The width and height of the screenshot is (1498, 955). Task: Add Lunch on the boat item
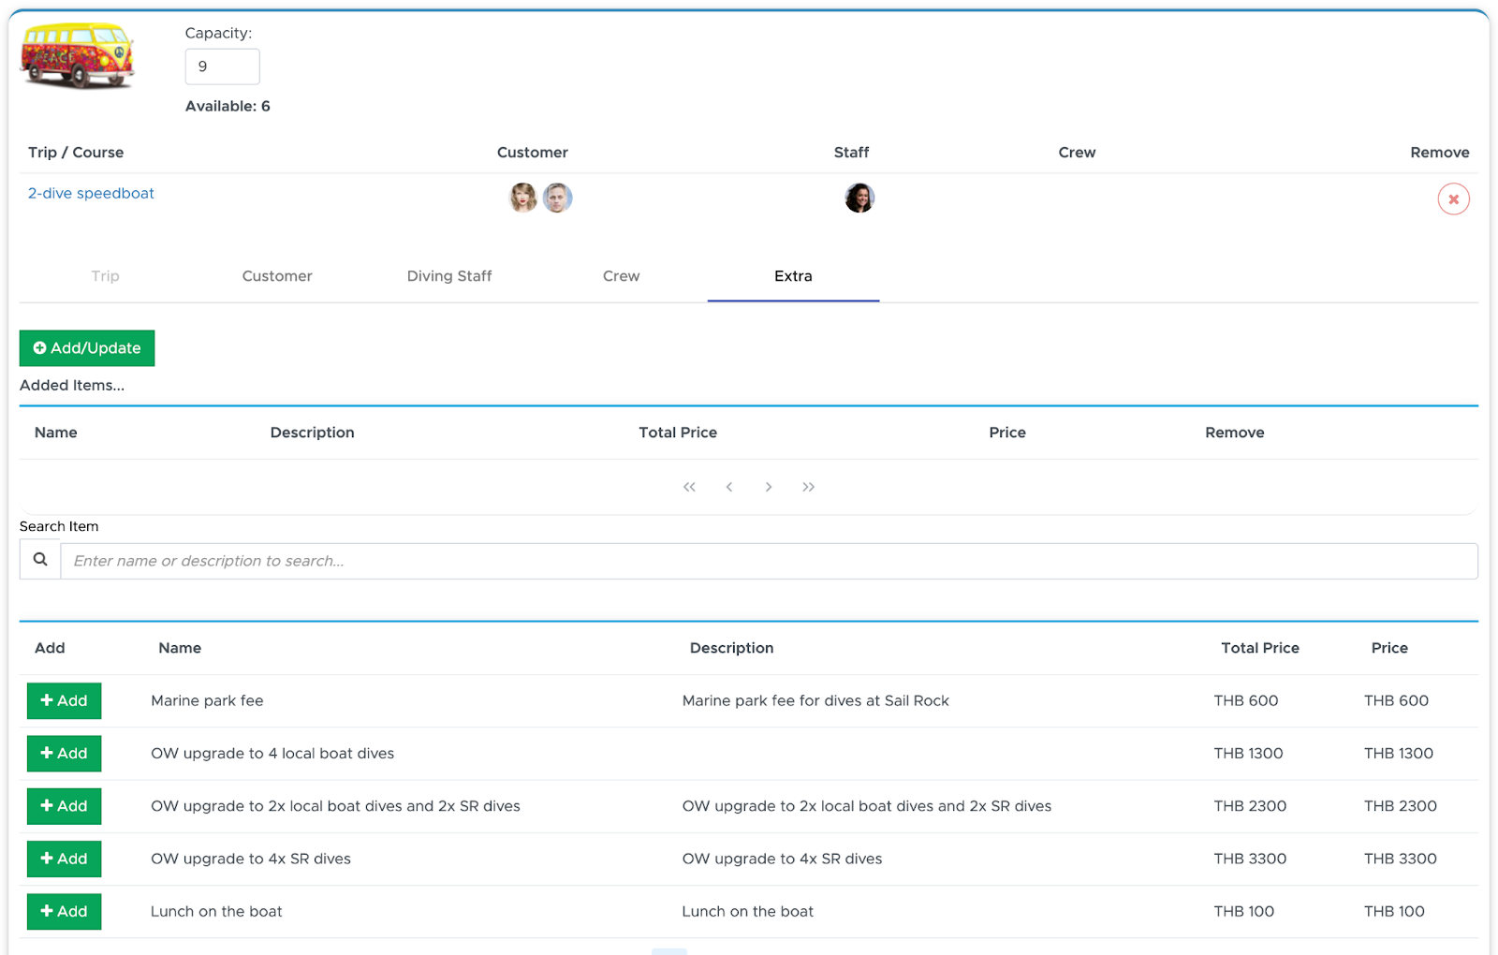click(64, 912)
